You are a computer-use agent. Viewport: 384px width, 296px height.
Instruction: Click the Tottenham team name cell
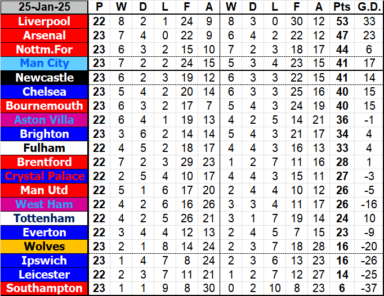44,218
